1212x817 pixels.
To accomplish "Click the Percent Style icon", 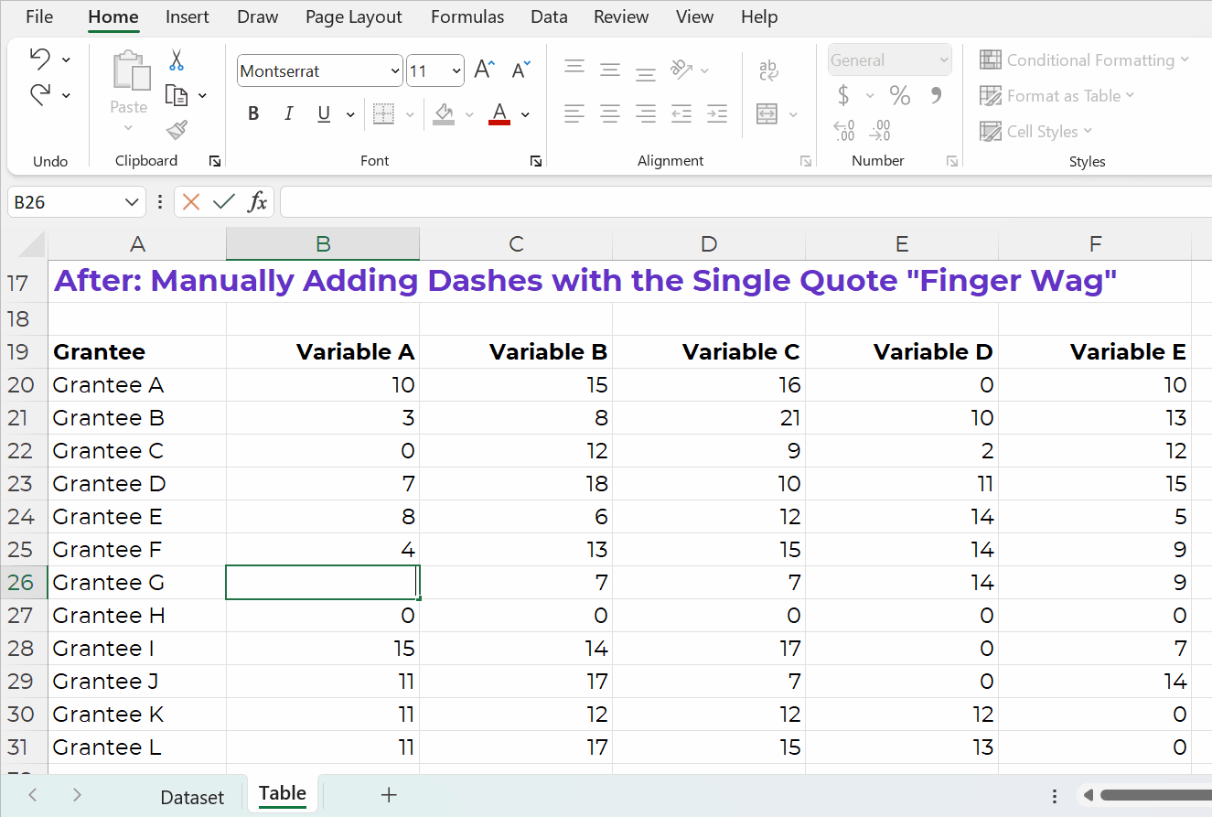I will point(900,95).
